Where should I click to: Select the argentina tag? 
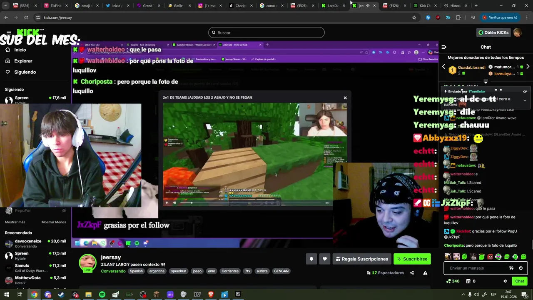point(157,271)
